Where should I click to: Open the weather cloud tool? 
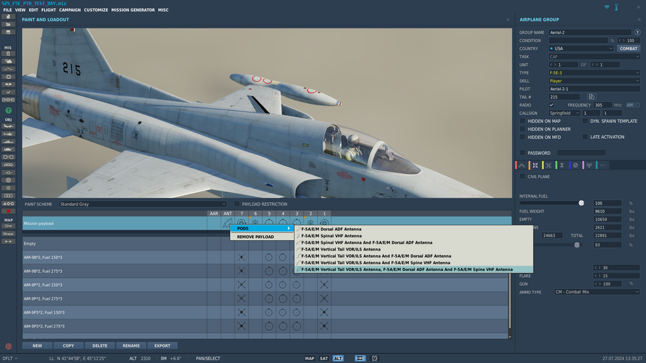[x=8, y=61]
